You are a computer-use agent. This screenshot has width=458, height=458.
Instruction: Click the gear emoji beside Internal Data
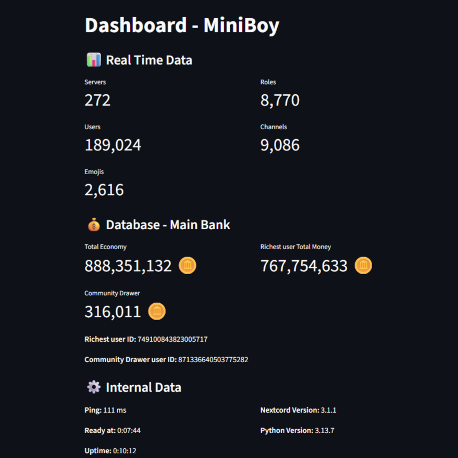(93, 387)
